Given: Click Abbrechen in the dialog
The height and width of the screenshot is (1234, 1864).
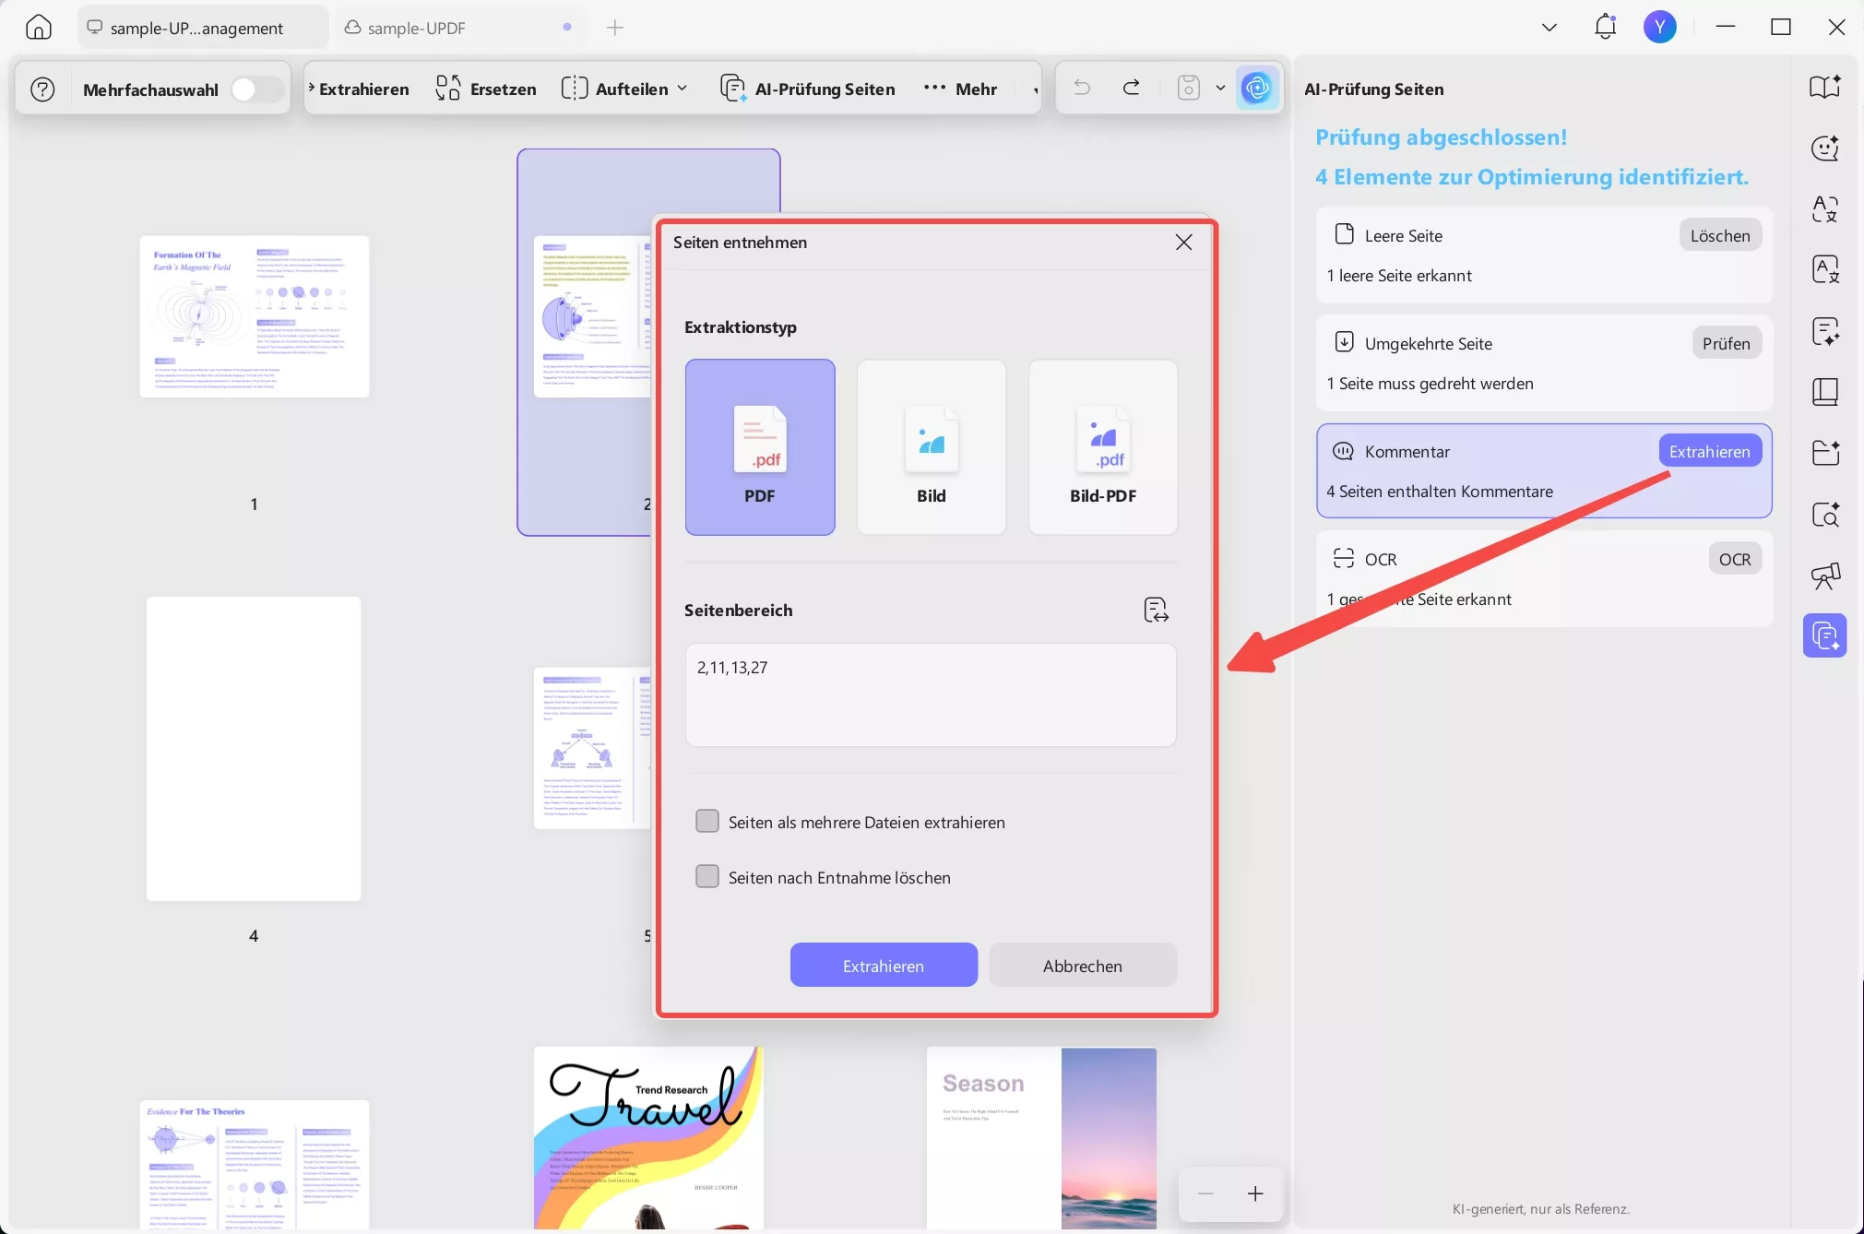Looking at the screenshot, I should [1082, 966].
